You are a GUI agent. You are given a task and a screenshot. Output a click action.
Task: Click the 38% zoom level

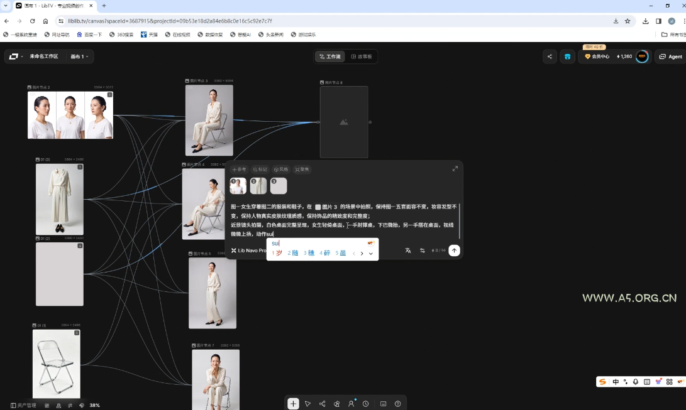[94, 405]
